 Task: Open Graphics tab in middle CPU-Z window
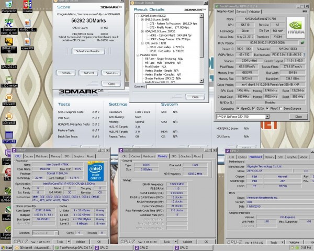185,156
